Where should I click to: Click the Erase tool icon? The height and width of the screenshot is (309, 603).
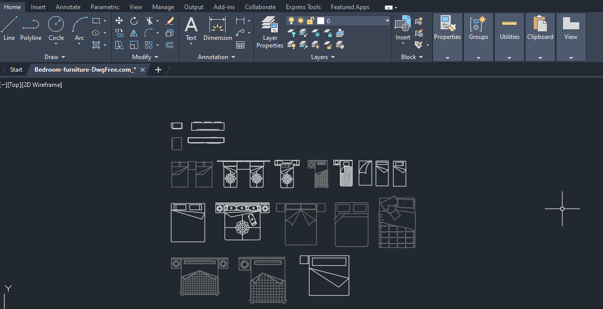[169, 21]
